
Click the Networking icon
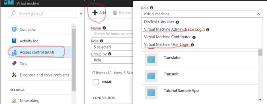coord(14,101)
